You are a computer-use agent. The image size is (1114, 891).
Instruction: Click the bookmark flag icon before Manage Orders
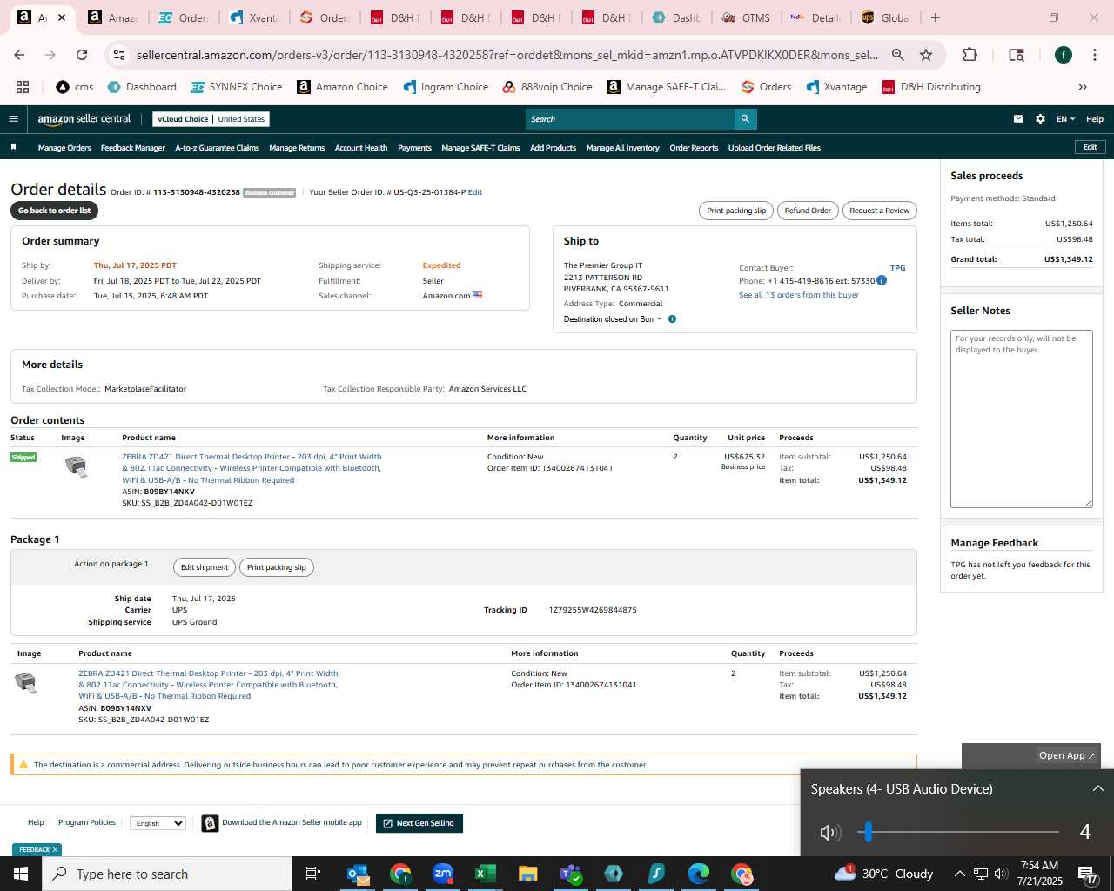[x=13, y=147]
